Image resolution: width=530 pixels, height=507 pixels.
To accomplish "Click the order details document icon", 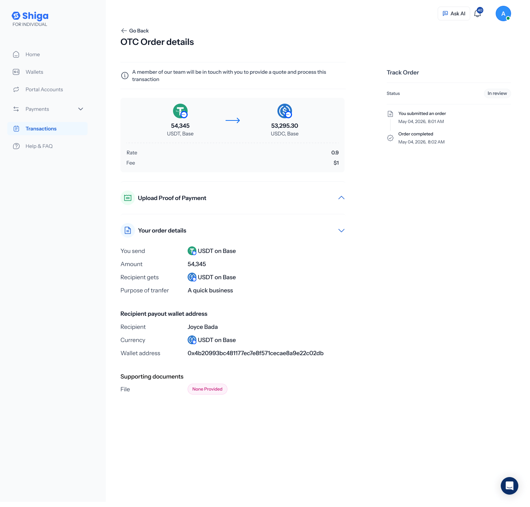I will pos(128,230).
